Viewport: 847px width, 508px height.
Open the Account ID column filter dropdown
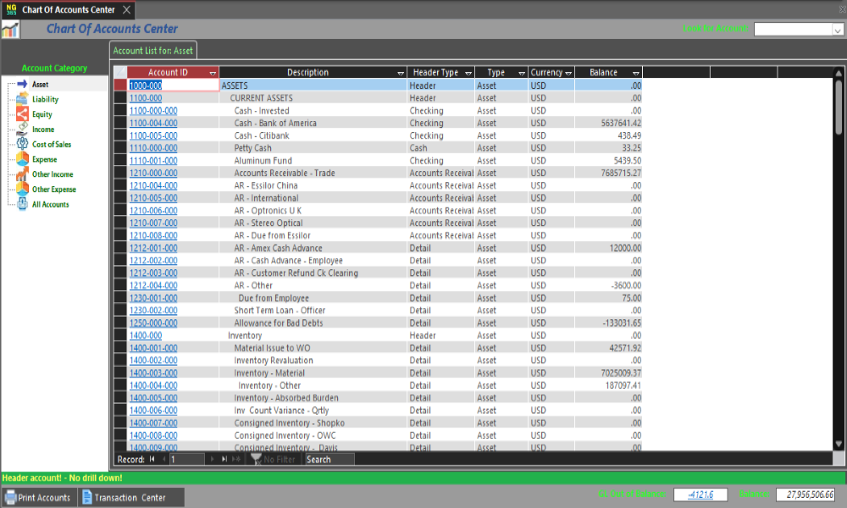[213, 74]
